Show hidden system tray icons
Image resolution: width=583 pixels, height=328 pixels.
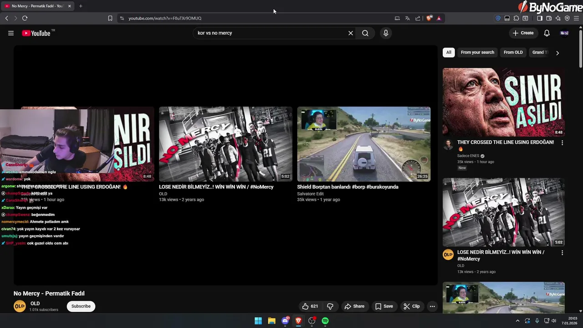pos(517,321)
